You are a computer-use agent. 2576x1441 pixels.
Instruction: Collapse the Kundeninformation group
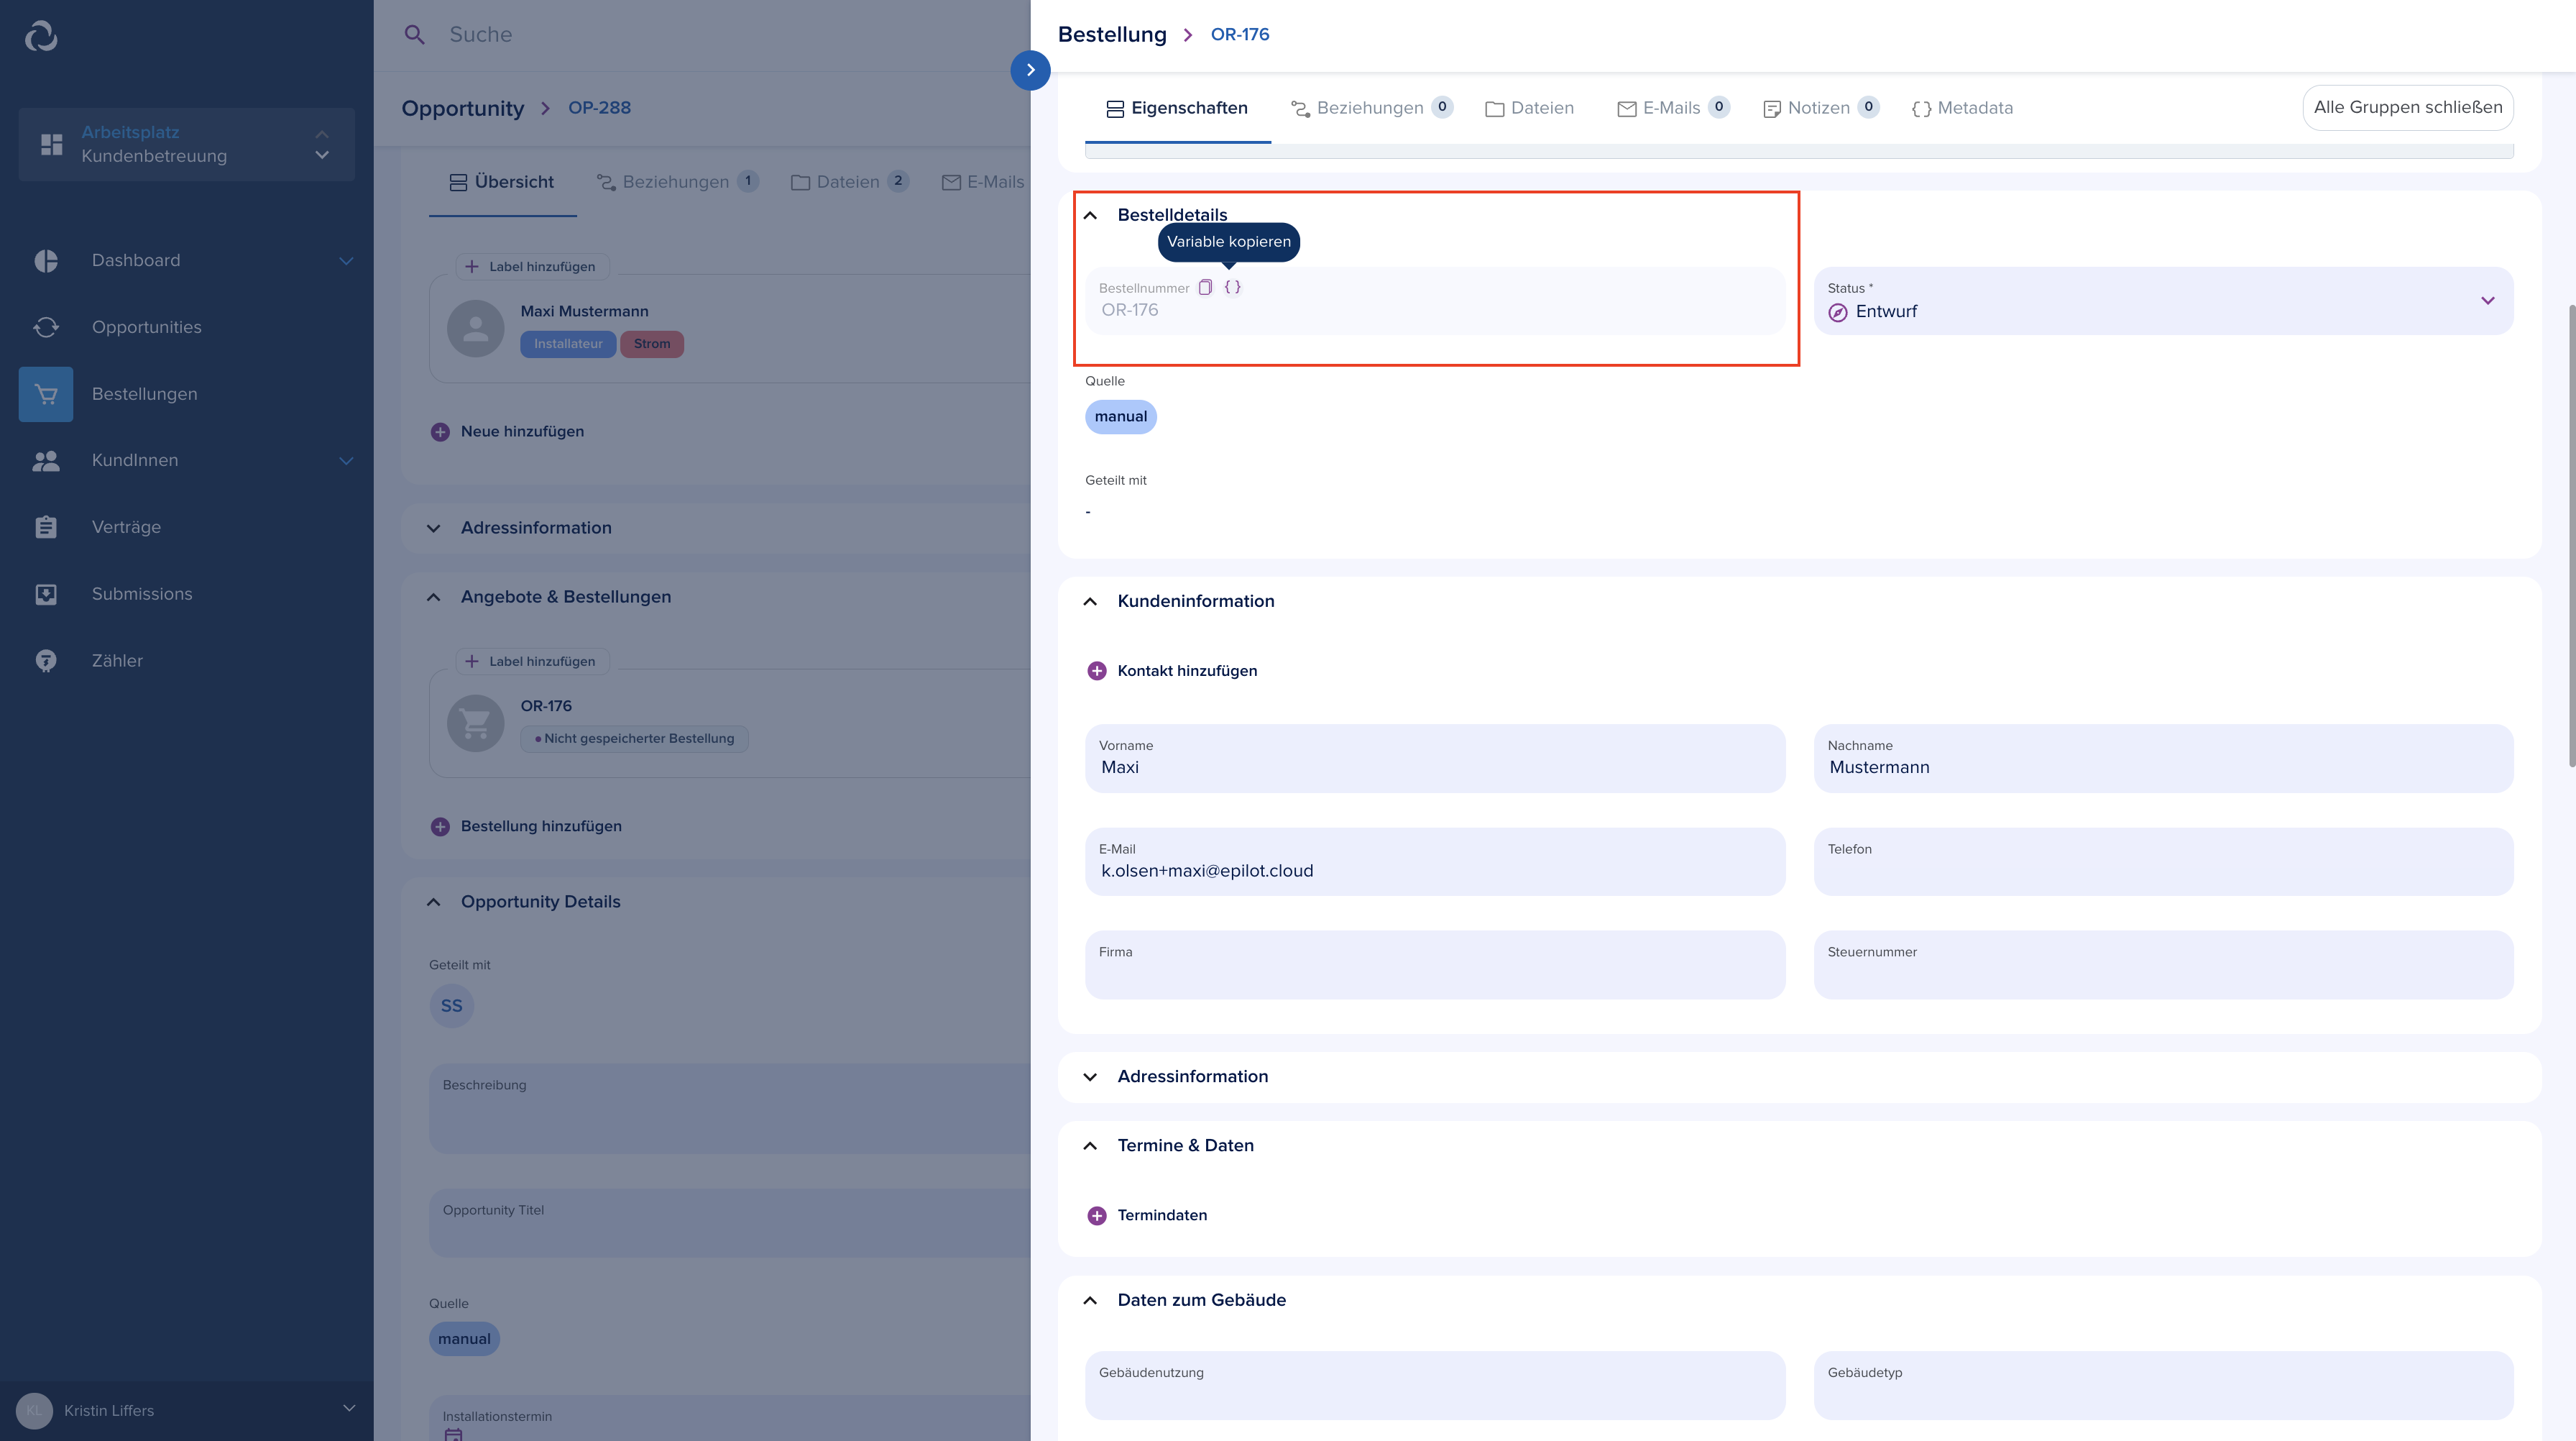[x=1090, y=601]
